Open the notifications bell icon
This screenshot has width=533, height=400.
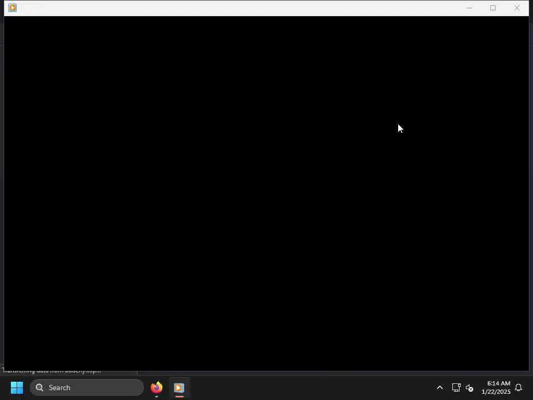pos(518,387)
